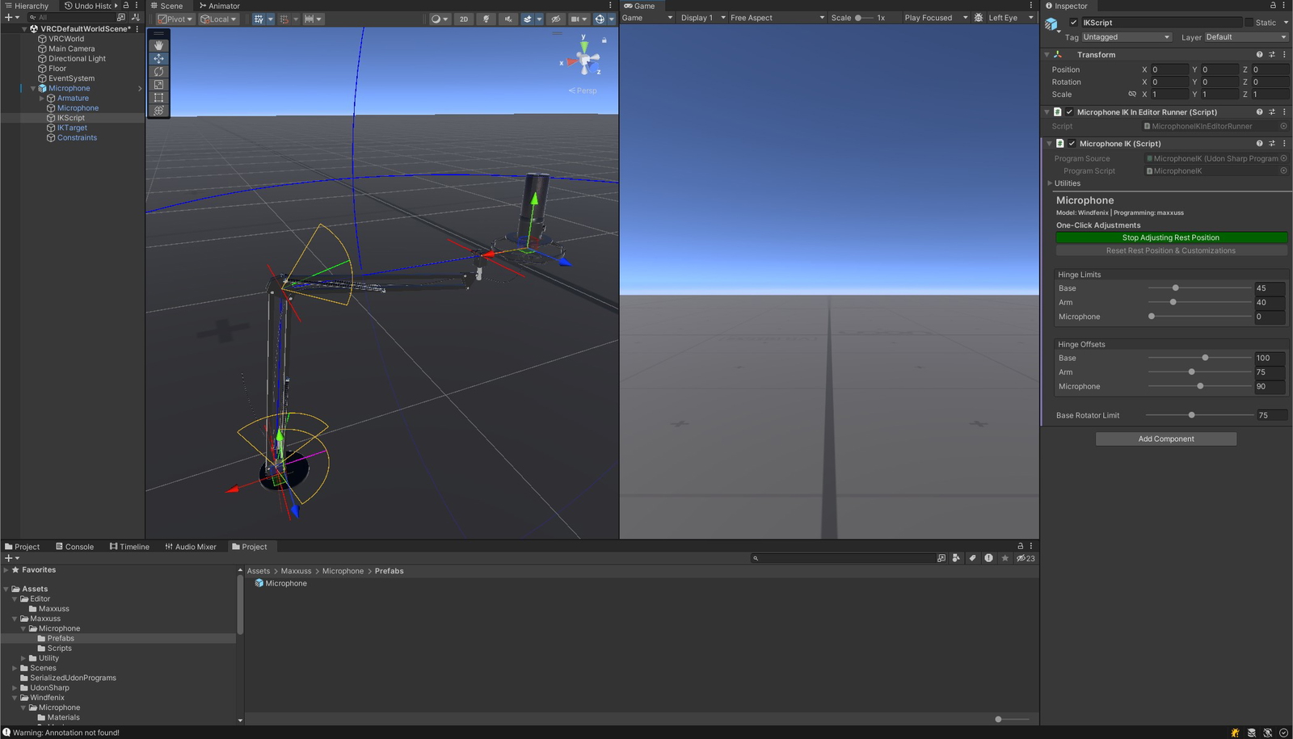Click Stop Adjusting Rest Position button

click(x=1170, y=237)
